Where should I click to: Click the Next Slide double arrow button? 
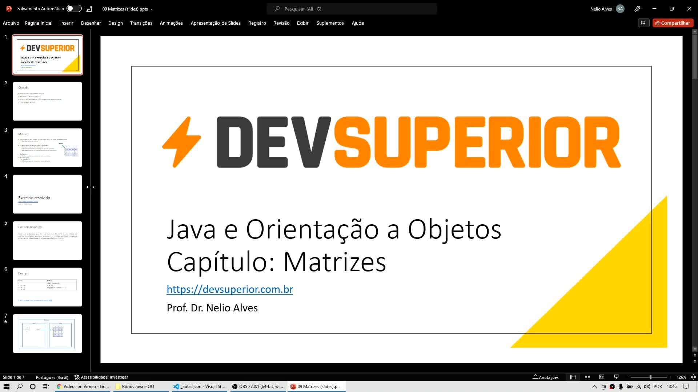coord(695,362)
